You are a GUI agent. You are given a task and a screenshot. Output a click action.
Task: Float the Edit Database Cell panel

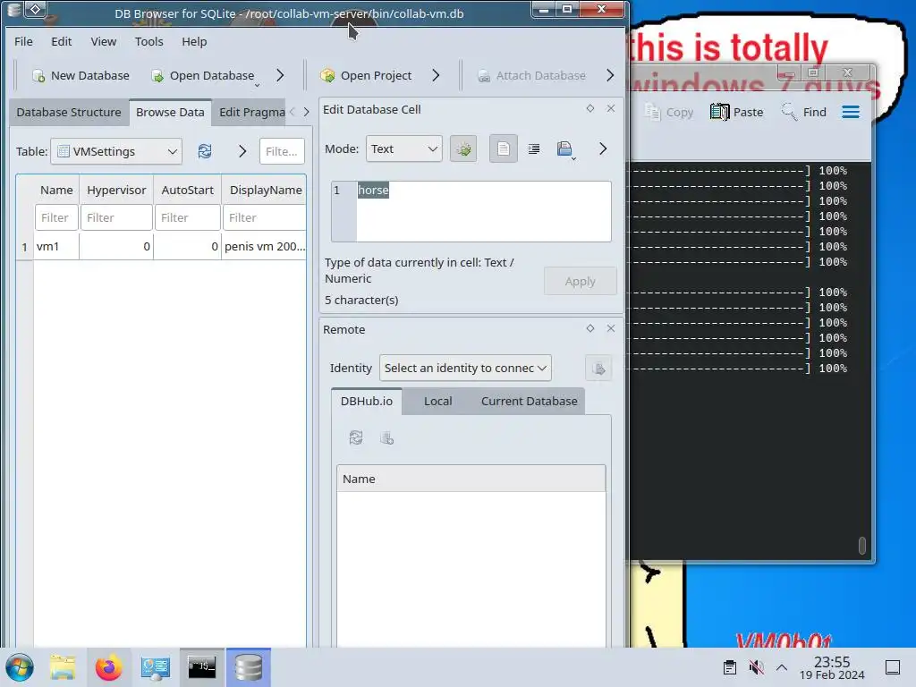(590, 108)
